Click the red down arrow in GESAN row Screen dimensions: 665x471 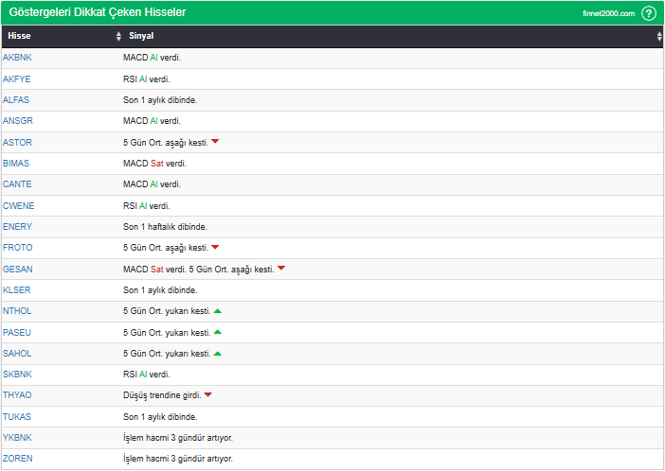pyautogui.click(x=281, y=269)
